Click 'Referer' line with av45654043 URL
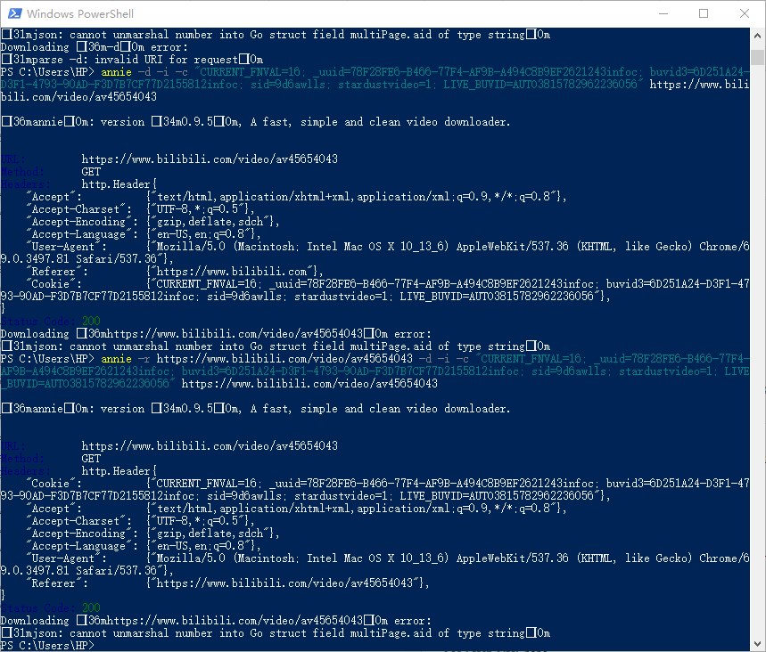This screenshot has width=766, height=652. point(227,583)
